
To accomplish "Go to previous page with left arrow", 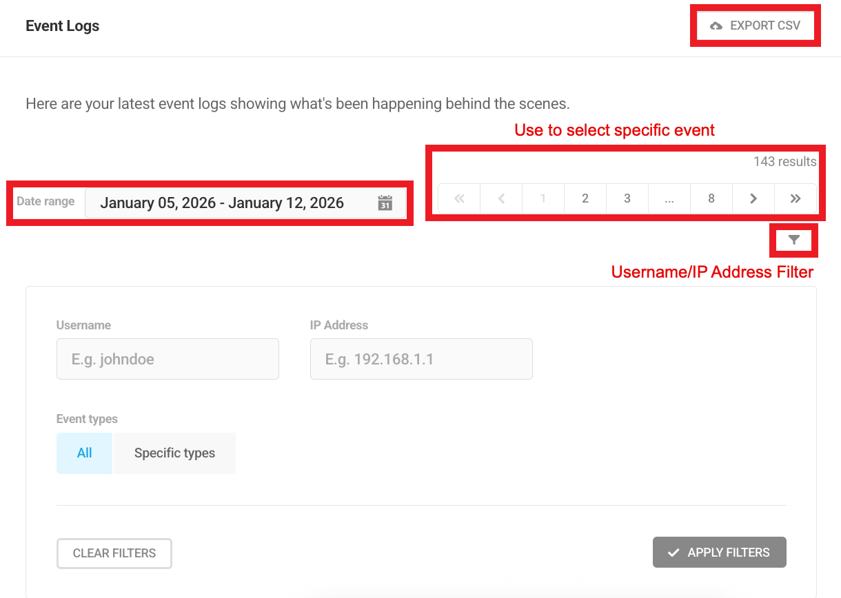I will pyautogui.click(x=500, y=198).
